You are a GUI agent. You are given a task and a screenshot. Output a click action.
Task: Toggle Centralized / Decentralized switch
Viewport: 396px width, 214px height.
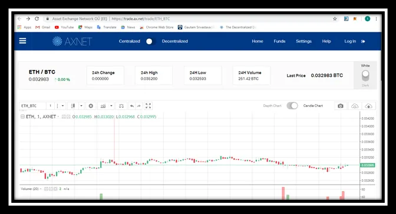[150, 41]
